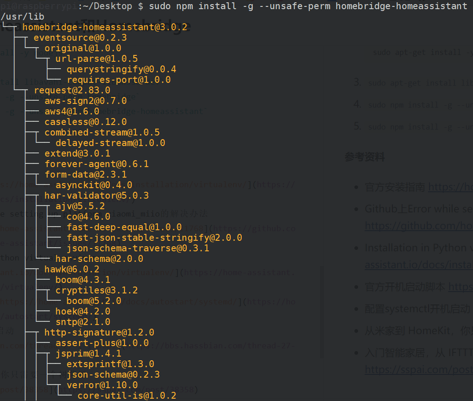Click assert-plus@1.0.0 entry
473x401 pixels.
click(102, 343)
